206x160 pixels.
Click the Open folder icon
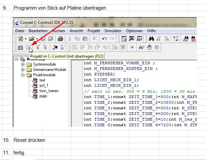coord(32,39)
